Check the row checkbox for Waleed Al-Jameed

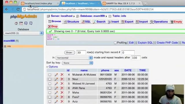(x=50, y=84)
